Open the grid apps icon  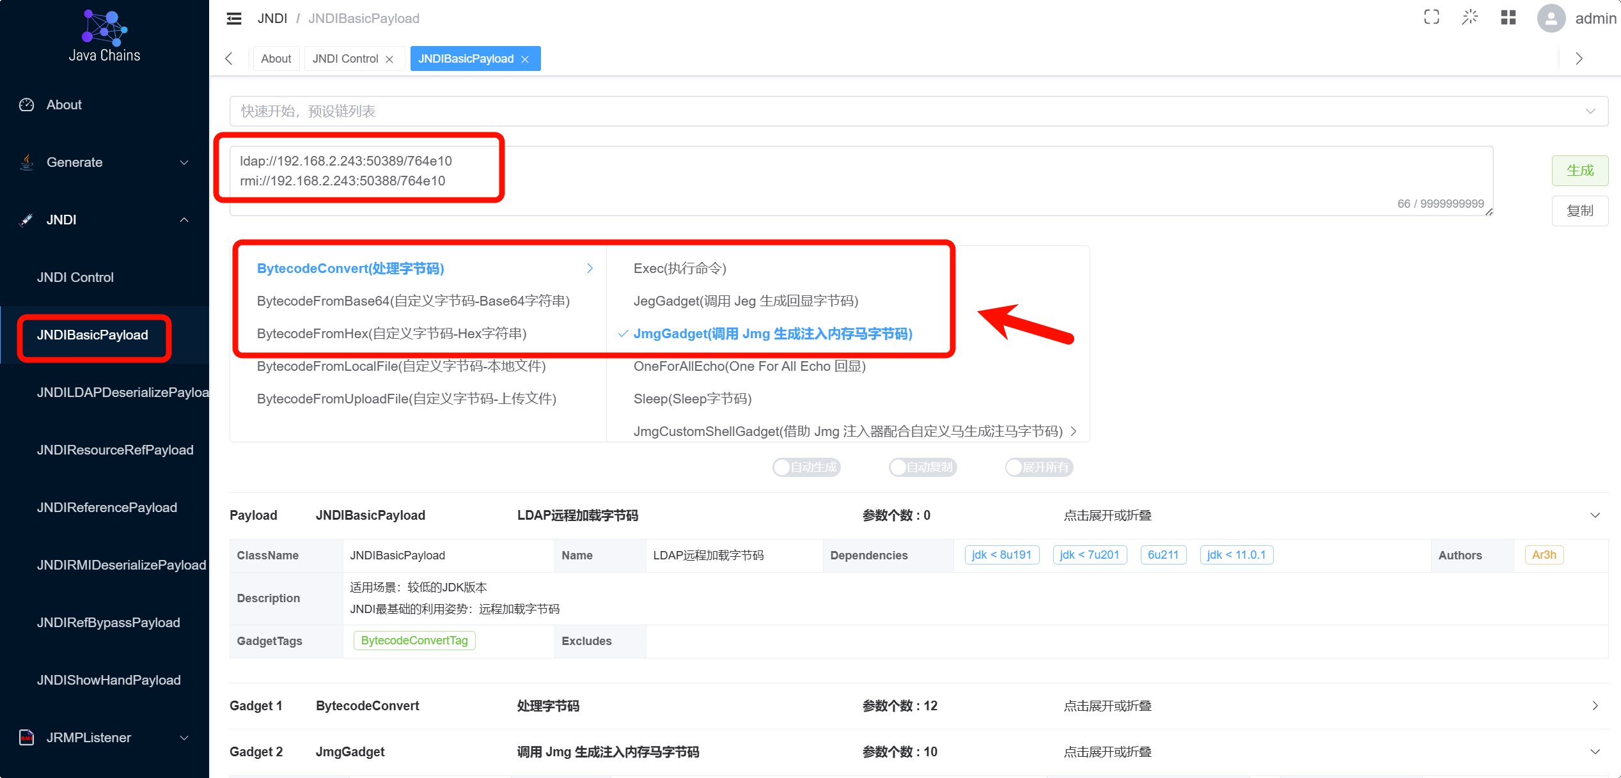[x=1508, y=18]
